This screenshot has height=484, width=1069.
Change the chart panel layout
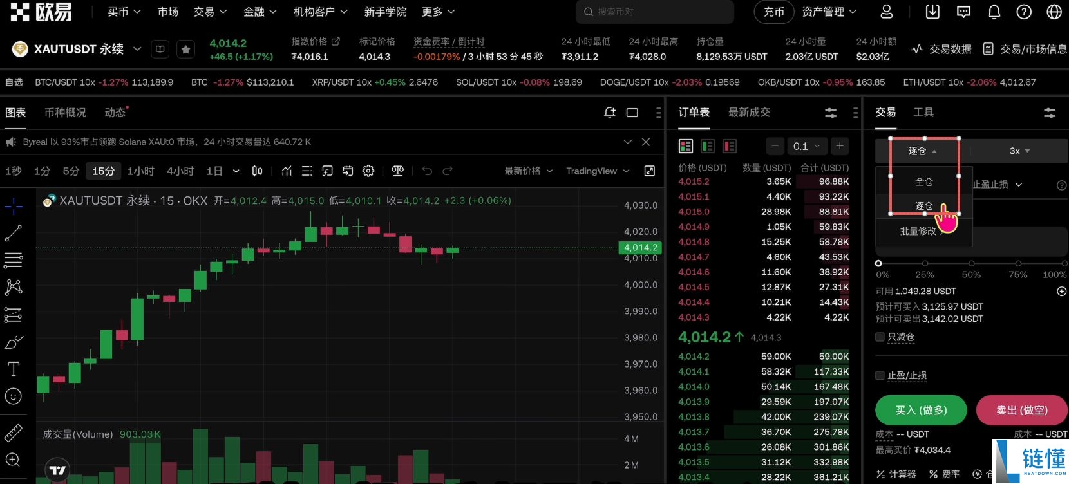click(632, 113)
